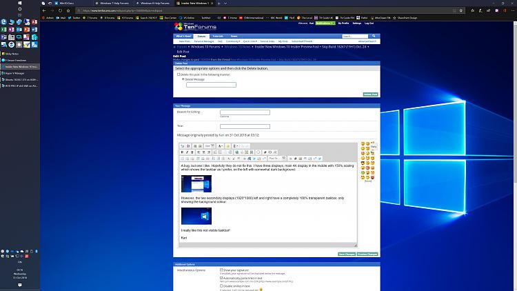Open the browser tab list chevron

pos(225,3)
